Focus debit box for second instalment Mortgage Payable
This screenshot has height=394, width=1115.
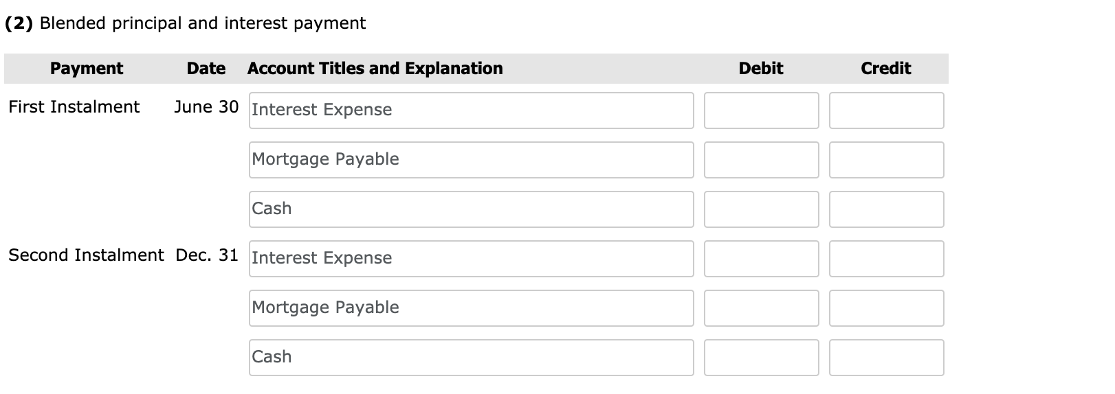point(761,308)
